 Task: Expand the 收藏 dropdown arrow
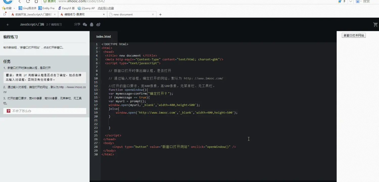(14, 8)
